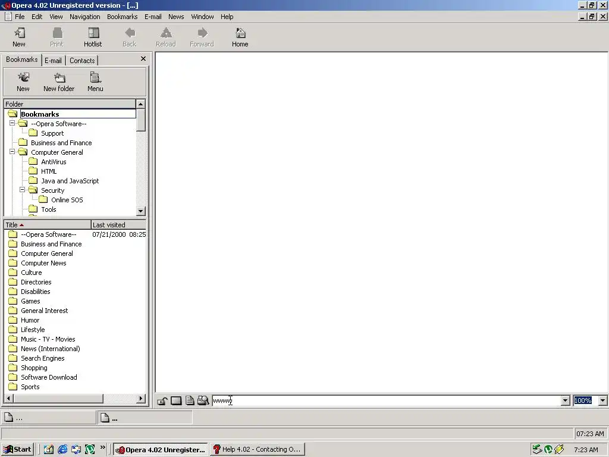The image size is (609, 457).
Task: Select the AntiVirus tree folder
Action: click(x=54, y=162)
